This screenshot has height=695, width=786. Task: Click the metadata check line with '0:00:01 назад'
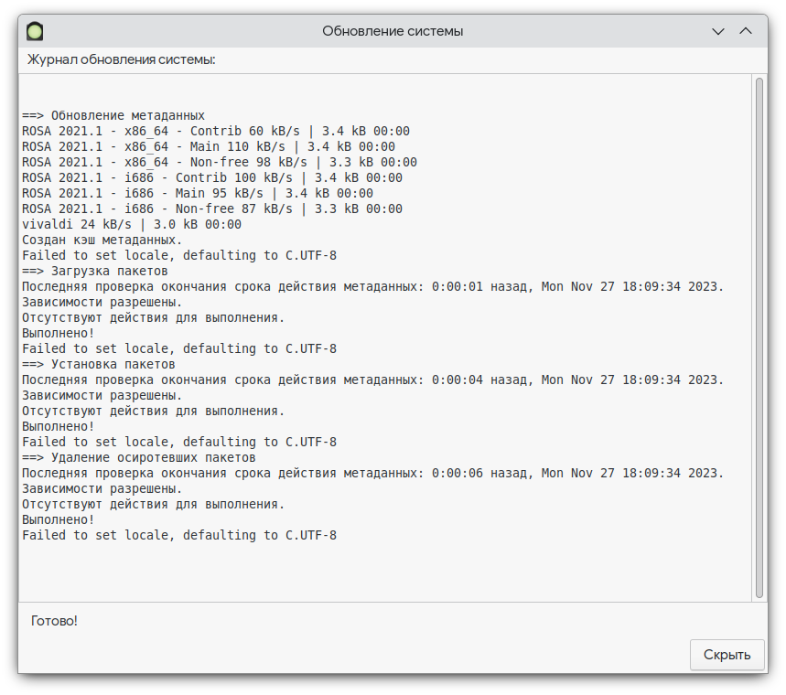pos(373,286)
